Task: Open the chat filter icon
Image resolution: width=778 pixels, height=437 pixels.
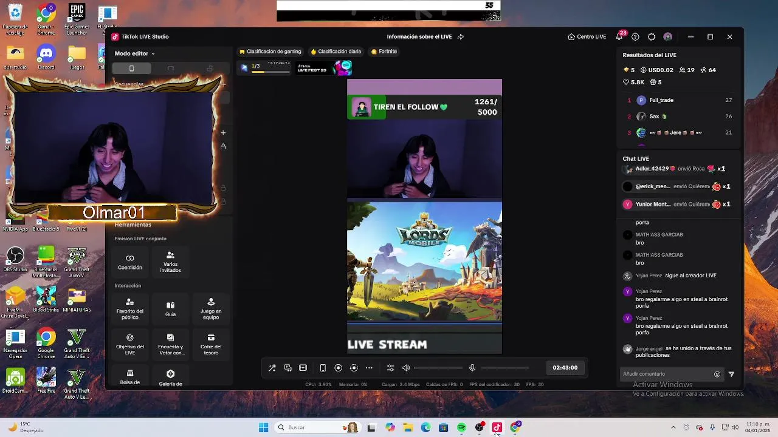Action: (x=731, y=374)
